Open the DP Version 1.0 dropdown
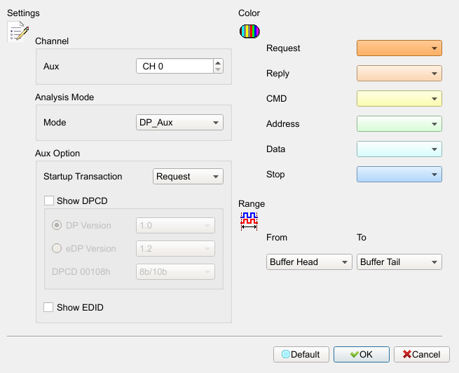 [175, 226]
